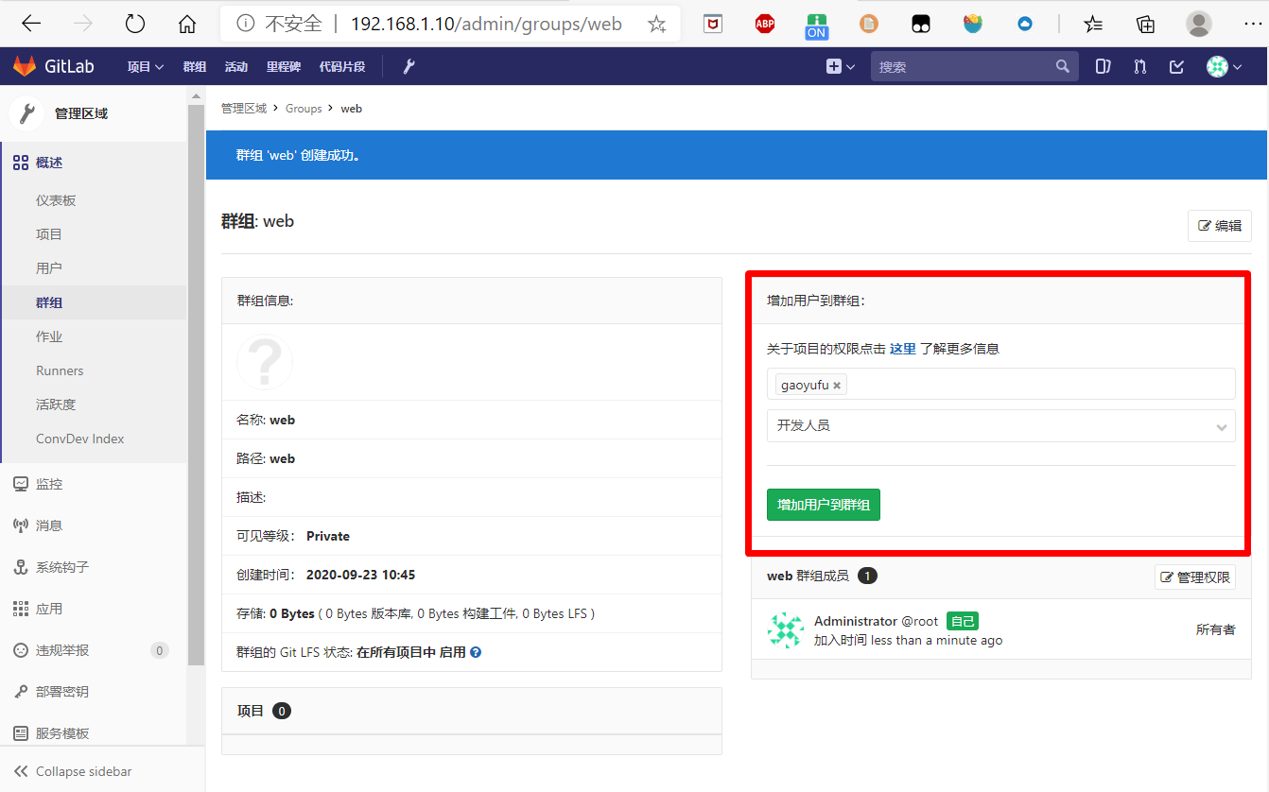
Task: Open browser profile avatar icon
Action: pos(1198,24)
